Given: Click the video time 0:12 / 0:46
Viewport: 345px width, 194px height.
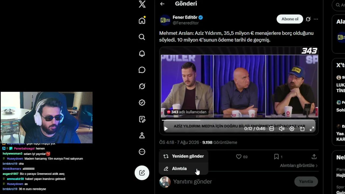Looking at the screenshot, I should (x=255, y=129).
